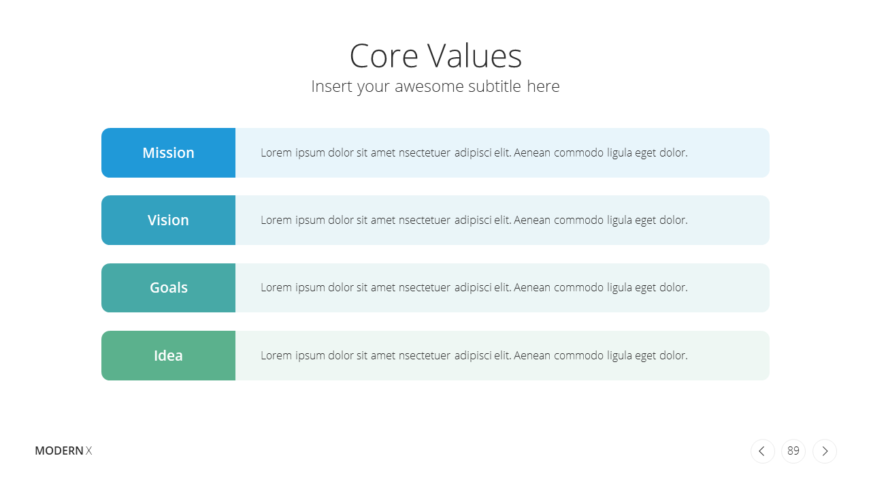
Task: Go to the previous slide arrow
Action: point(762,451)
